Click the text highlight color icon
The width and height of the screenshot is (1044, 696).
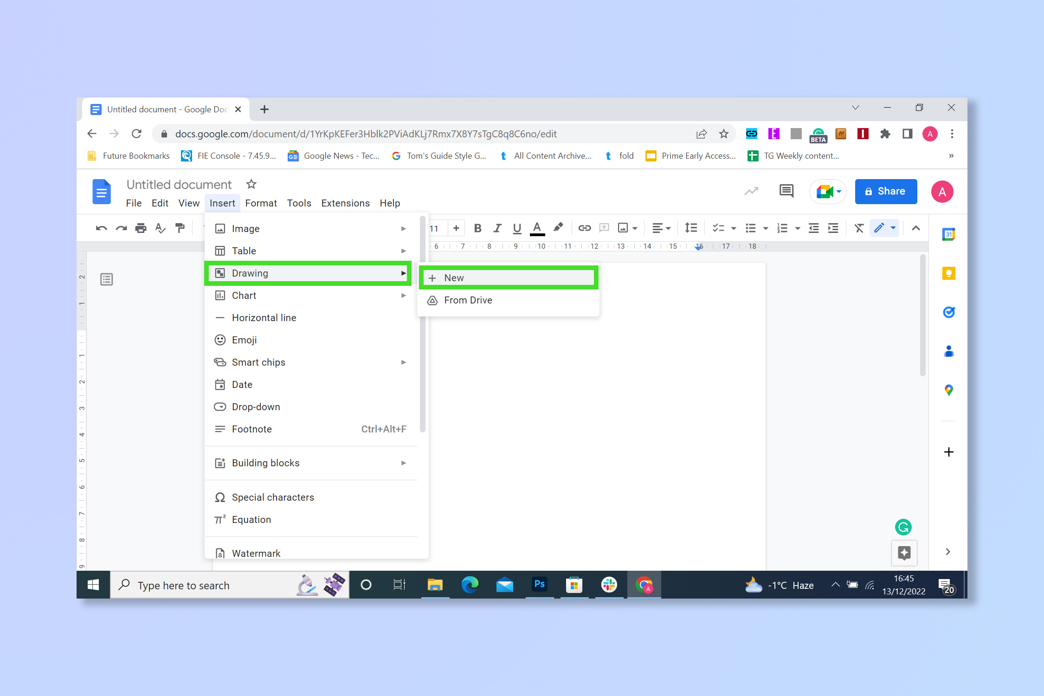click(x=559, y=228)
